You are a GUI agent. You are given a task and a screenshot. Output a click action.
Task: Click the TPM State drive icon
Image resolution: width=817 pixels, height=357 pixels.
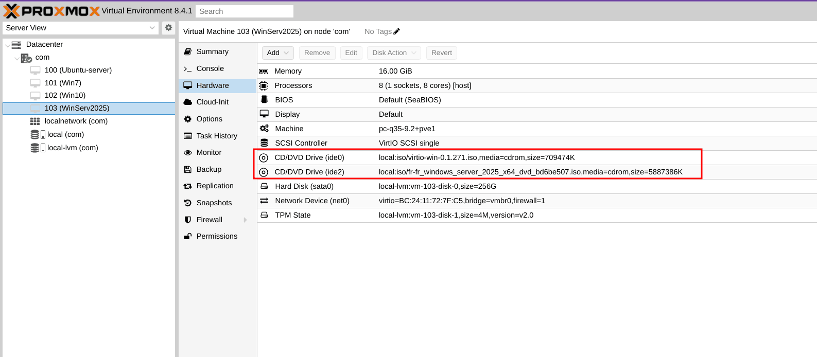point(264,215)
